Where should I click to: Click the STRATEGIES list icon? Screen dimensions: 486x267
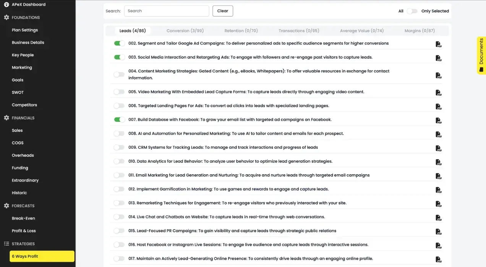click(x=6, y=244)
